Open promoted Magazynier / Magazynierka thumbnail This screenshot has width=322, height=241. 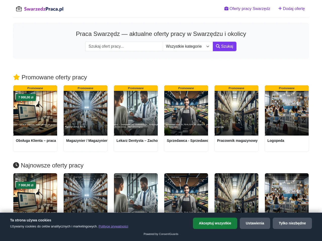[86, 113]
